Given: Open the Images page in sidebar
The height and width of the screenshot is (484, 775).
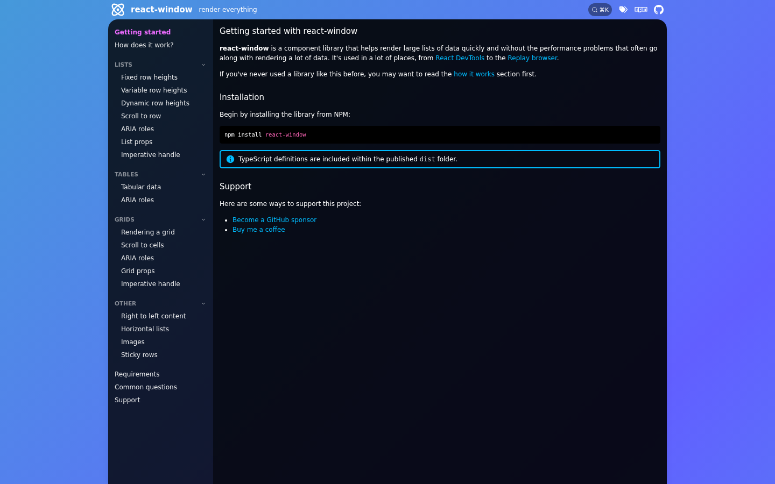Looking at the screenshot, I should point(133,342).
